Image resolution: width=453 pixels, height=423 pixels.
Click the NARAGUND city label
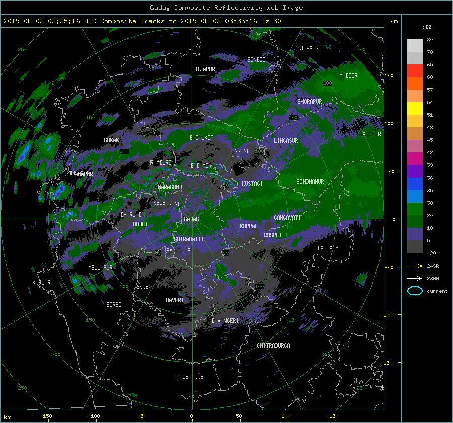click(x=170, y=187)
